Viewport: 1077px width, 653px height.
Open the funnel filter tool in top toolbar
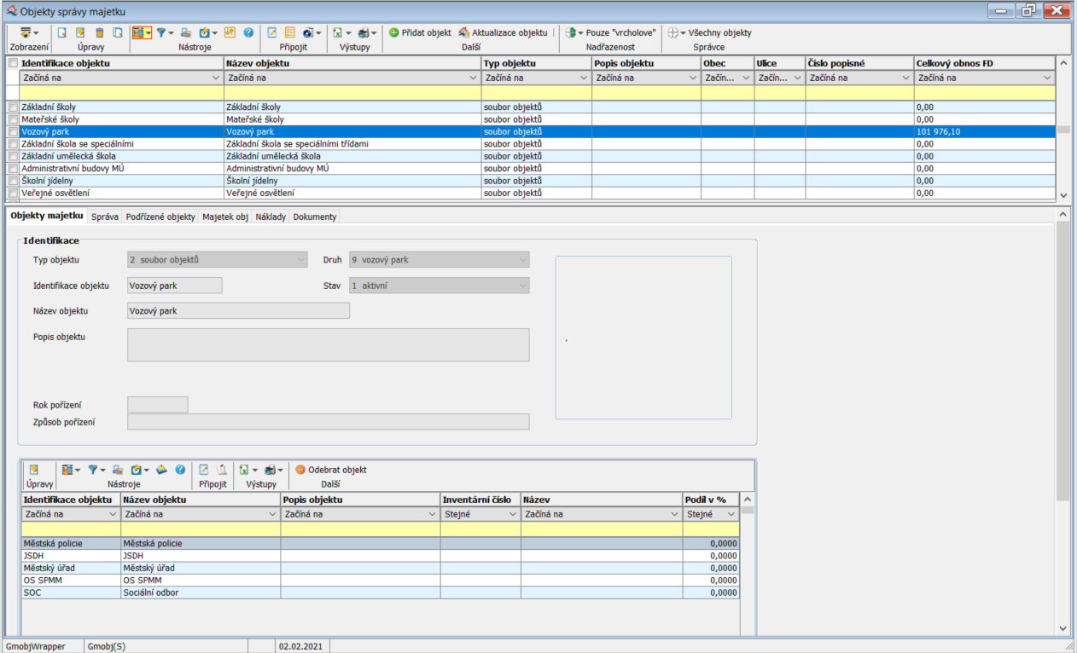click(x=160, y=33)
